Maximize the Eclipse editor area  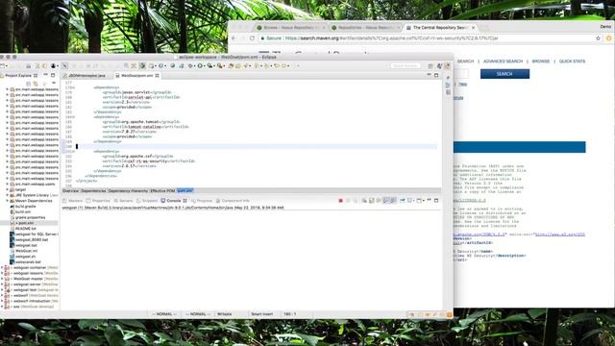[x=436, y=75]
